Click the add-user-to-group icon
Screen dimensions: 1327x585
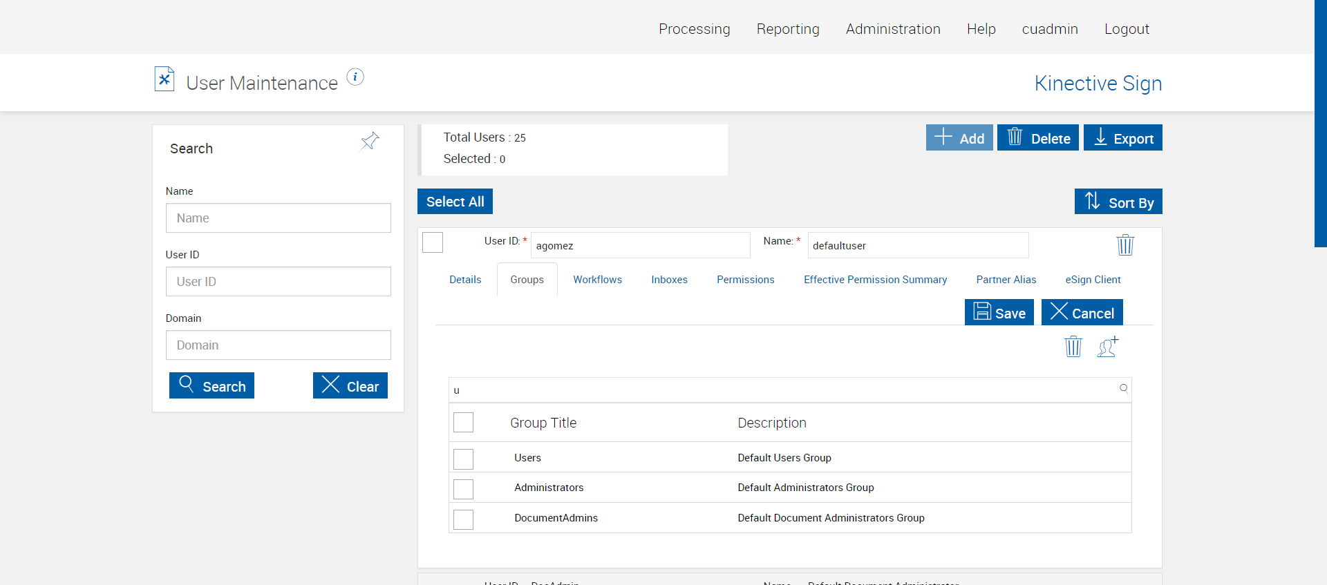click(1107, 346)
